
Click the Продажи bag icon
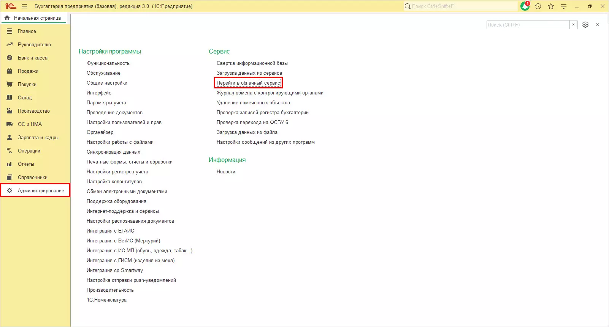click(x=10, y=71)
